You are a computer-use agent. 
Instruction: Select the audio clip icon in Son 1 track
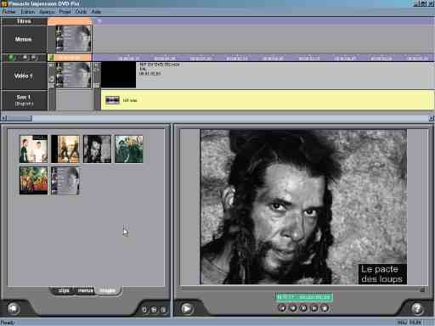tap(112, 100)
